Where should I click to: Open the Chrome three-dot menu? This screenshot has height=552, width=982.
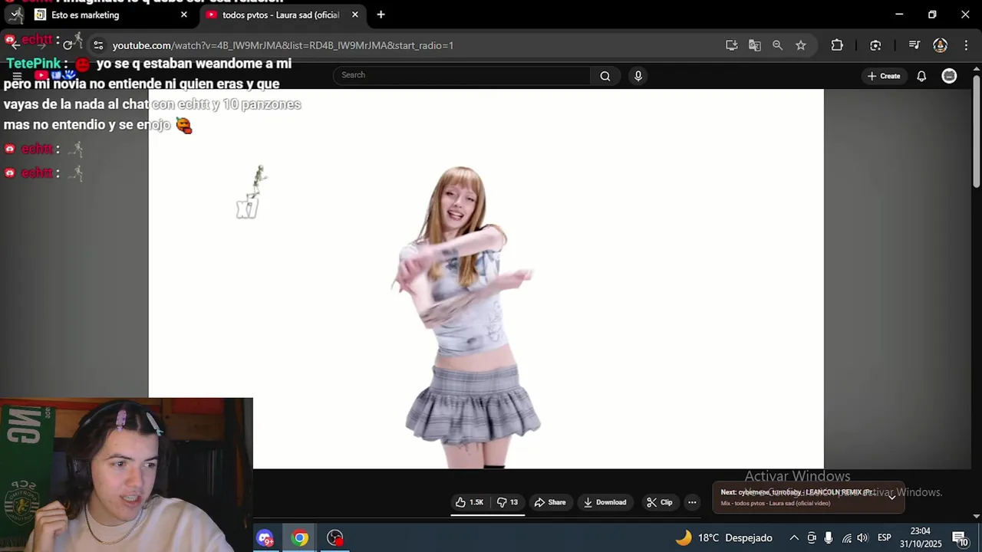(x=966, y=45)
